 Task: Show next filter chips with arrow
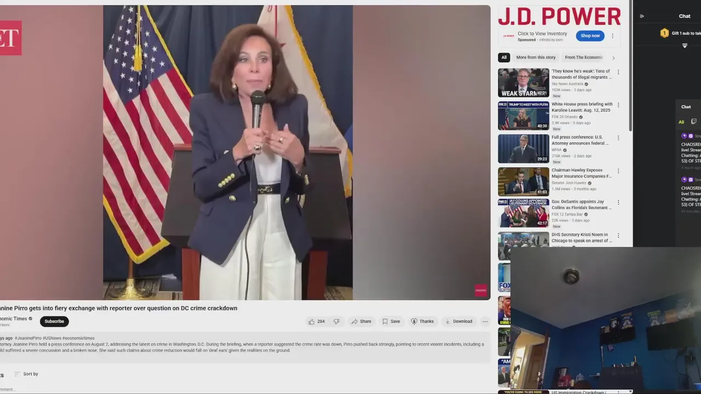click(x=613, y=57)
